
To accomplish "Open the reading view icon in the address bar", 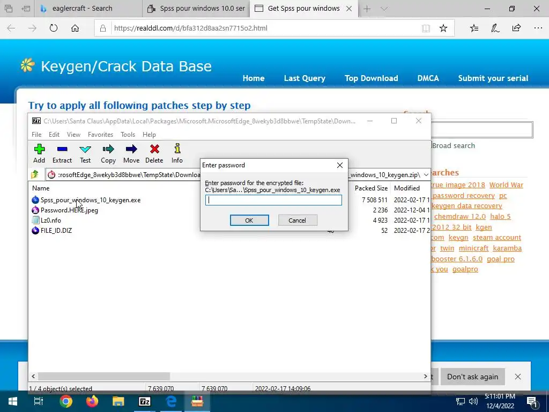I will click(x=426, y=28).
